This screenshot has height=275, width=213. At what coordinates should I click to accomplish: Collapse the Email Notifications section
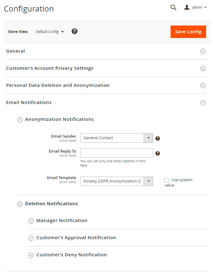click(203, 103)
